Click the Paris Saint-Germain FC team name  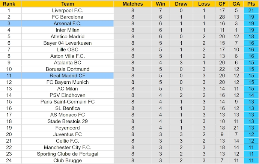(68, 102)
